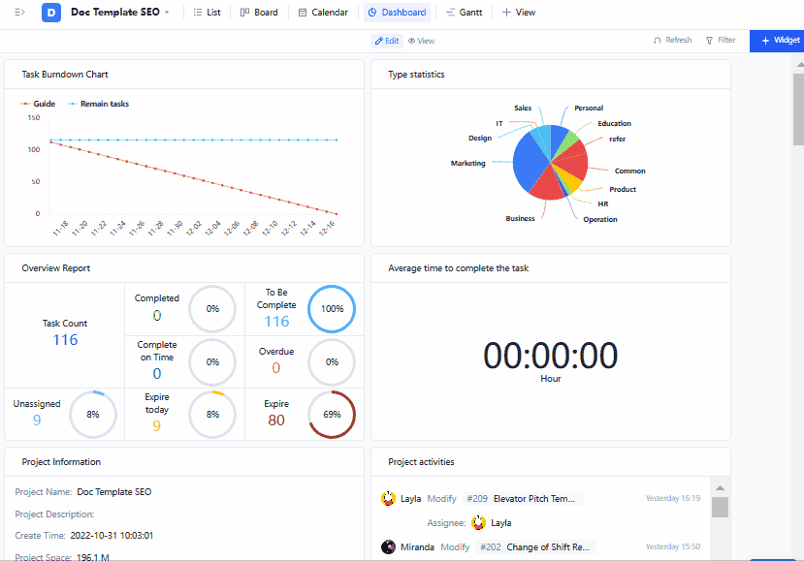Switch dashboard to Edit mode

[386, 41]
